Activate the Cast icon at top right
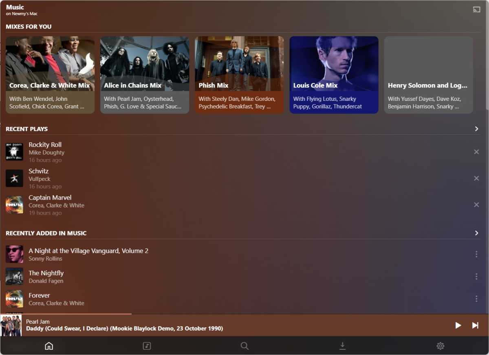489x355 pixels. click(x=476, y=9)
